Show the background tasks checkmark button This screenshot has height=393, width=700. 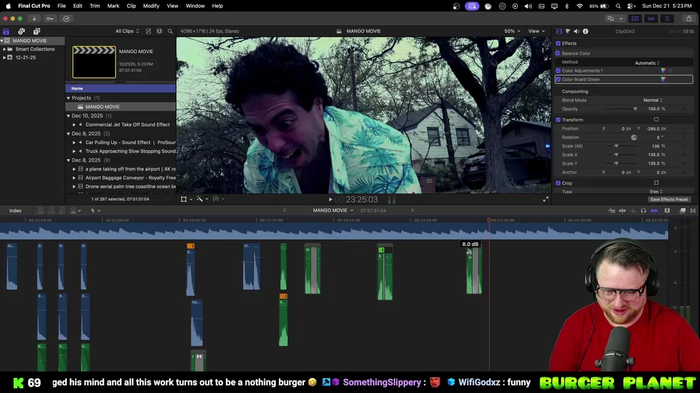[66, 19]
